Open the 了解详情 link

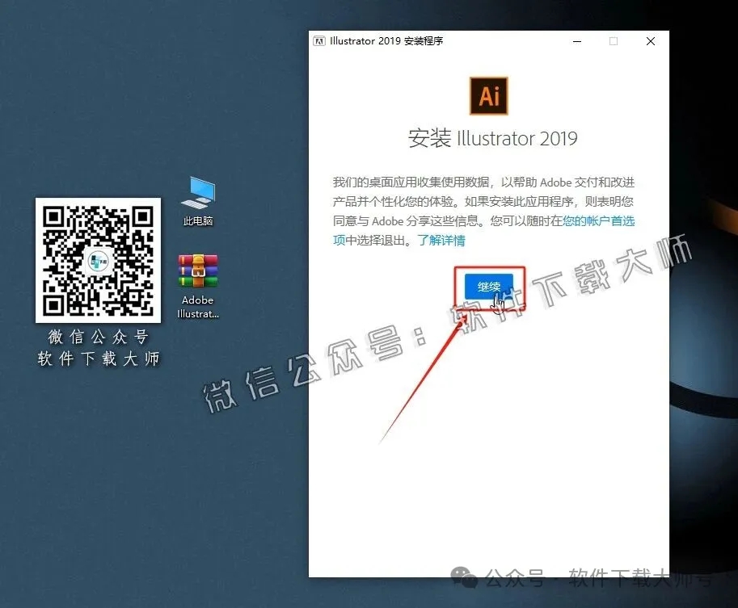coord(442,241)
